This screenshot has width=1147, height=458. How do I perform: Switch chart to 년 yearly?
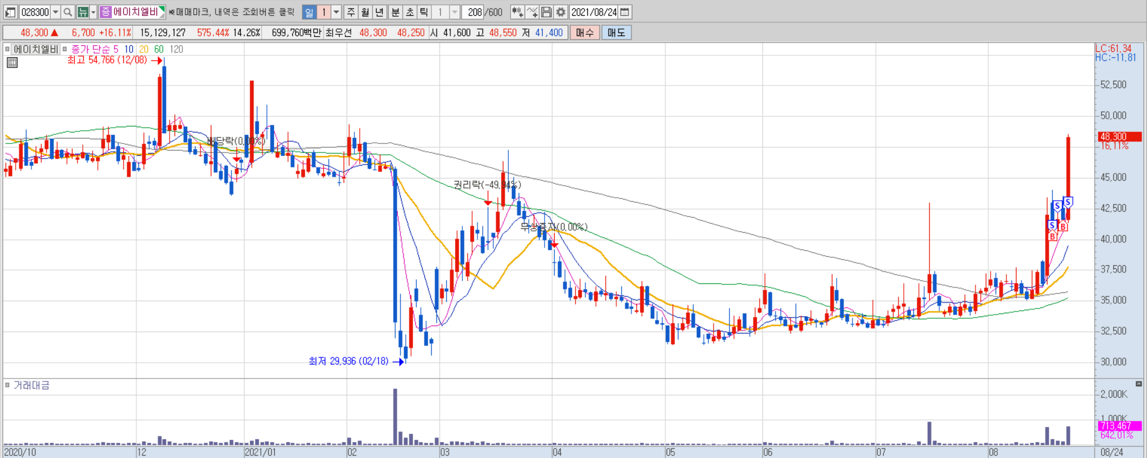tap(380, 12)
